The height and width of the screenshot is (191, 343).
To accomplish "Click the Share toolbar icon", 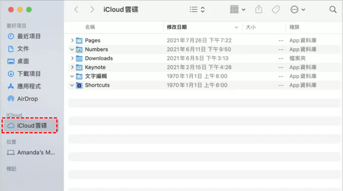I will tap(259, 9).
